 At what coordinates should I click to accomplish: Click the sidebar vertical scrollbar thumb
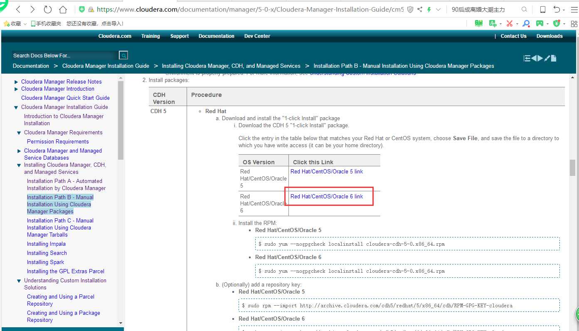(x=121, y=121)
